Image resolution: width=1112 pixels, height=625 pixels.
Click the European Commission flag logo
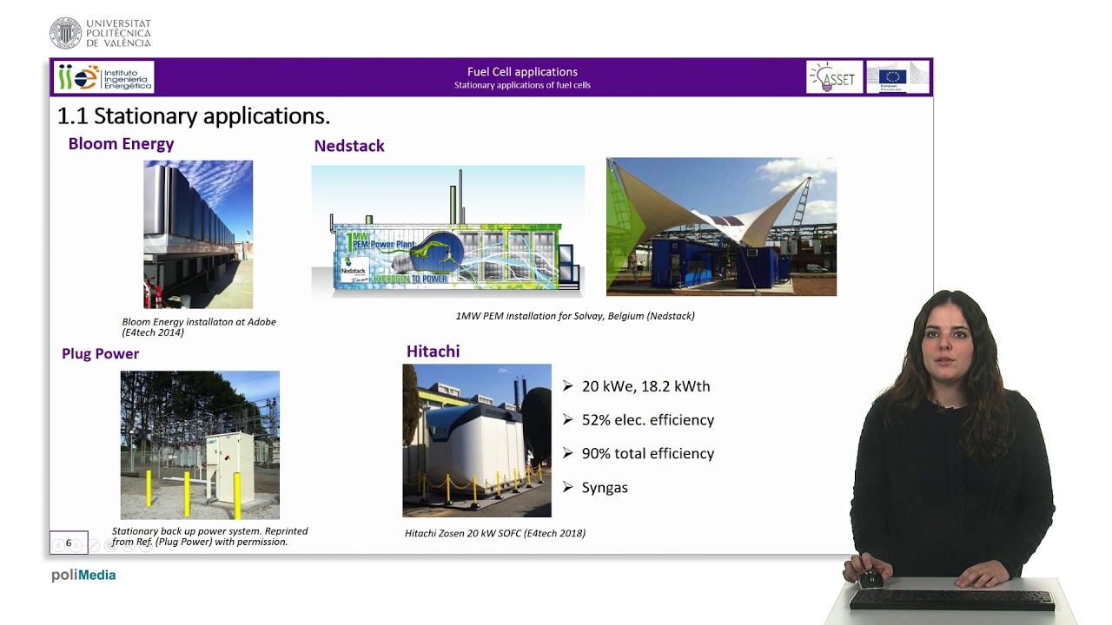[897, 77]
